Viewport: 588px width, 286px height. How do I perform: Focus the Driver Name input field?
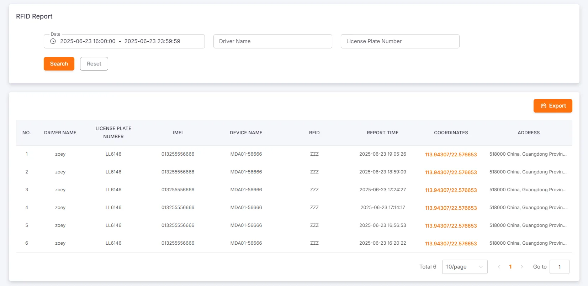coord(272,41)
